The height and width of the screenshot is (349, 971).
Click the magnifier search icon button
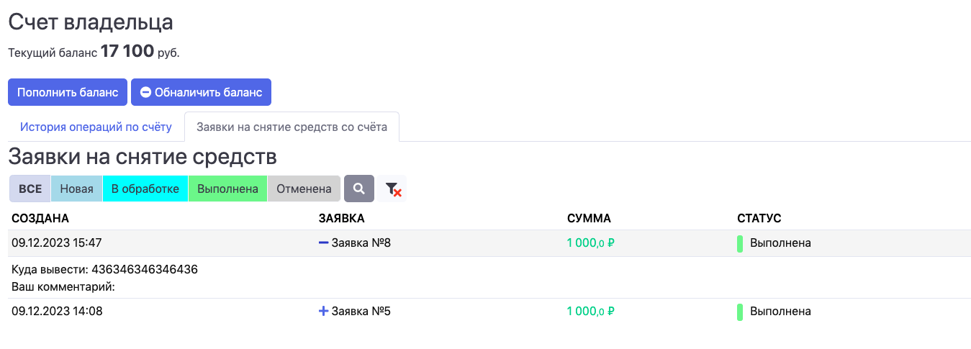358,189
